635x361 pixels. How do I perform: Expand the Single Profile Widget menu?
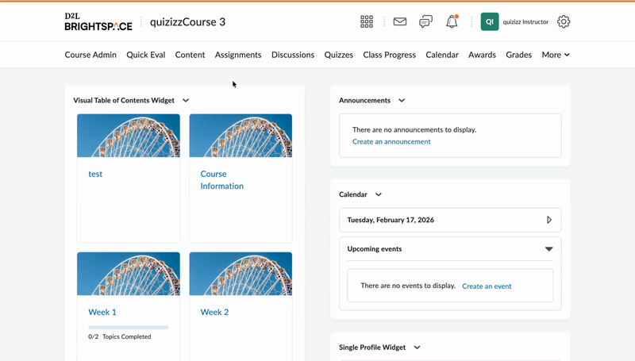(x=417, y=348)
